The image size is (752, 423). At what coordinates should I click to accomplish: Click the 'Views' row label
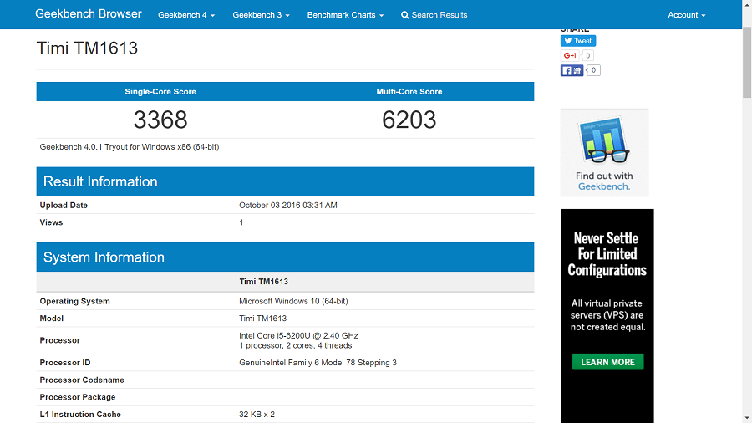(51, 222)
